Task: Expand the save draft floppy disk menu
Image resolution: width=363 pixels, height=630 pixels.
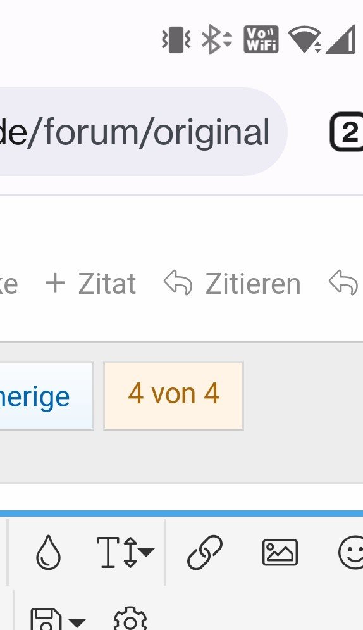Action: (x=58, y=620)
